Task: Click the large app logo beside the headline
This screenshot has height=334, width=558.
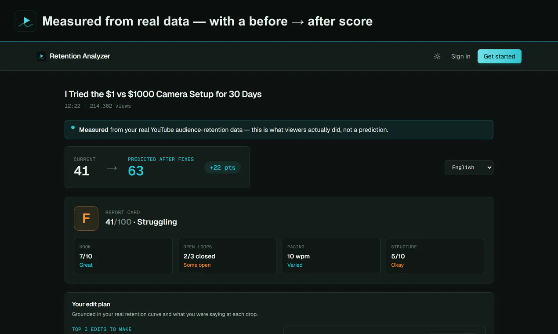Action: [25, 21]
